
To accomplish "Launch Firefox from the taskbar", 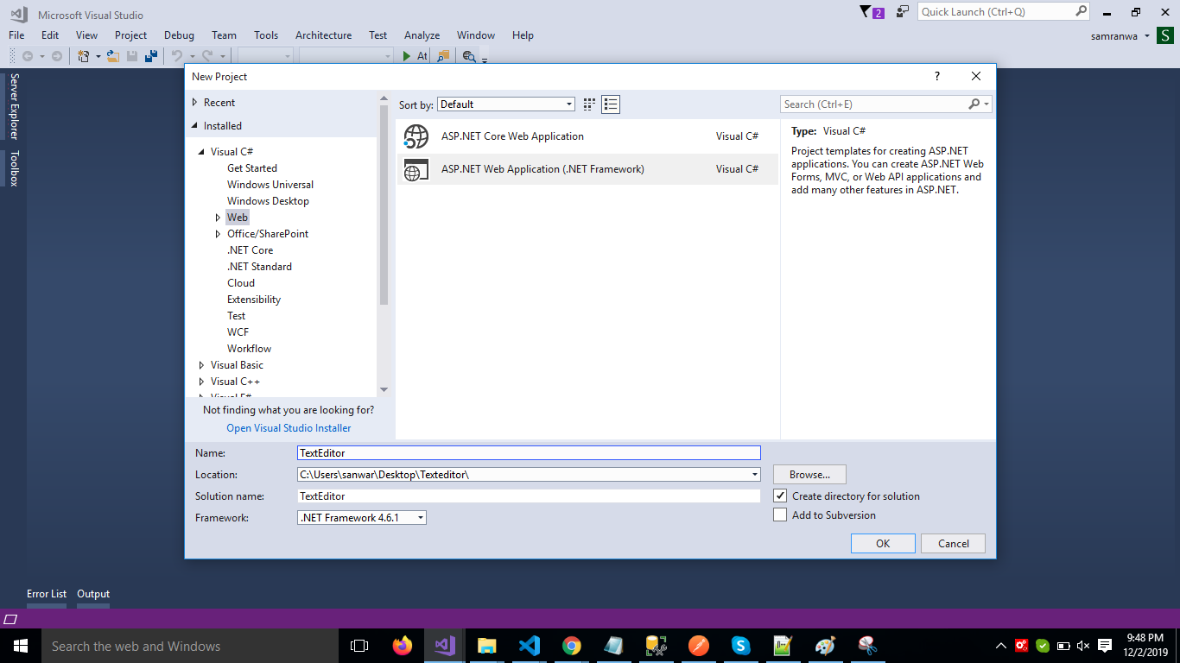I will click(x=403, y=646).
